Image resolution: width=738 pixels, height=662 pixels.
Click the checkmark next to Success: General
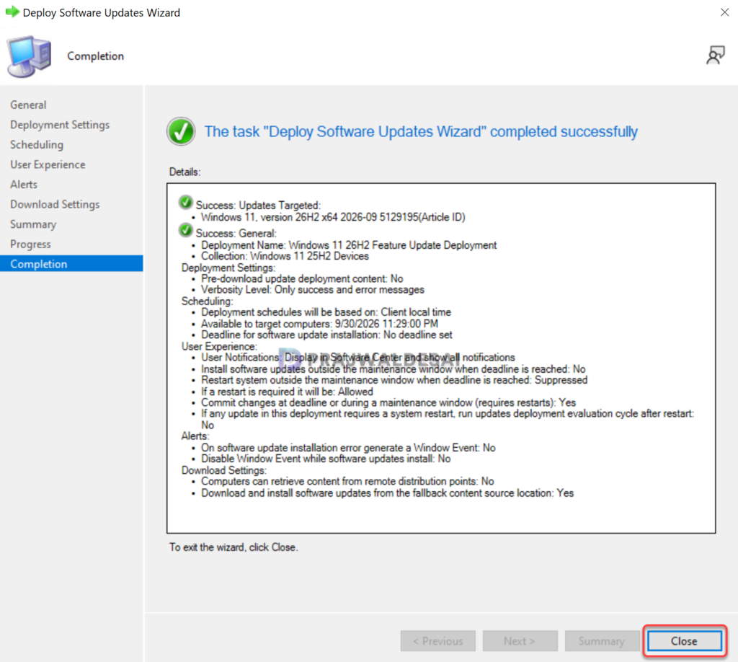click(x=186, y=230)
